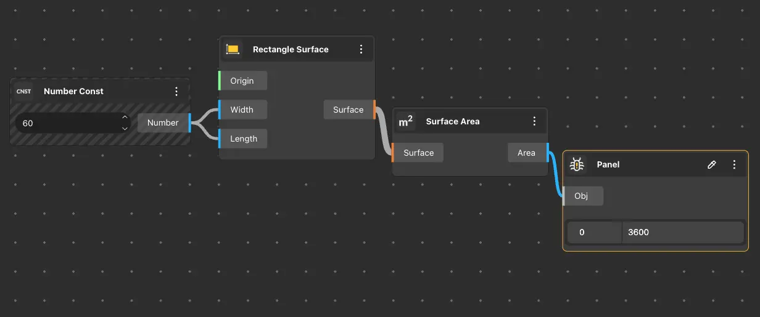Click the pencil edit icon on Panel
760x317 pixels.
click(711, 164)
